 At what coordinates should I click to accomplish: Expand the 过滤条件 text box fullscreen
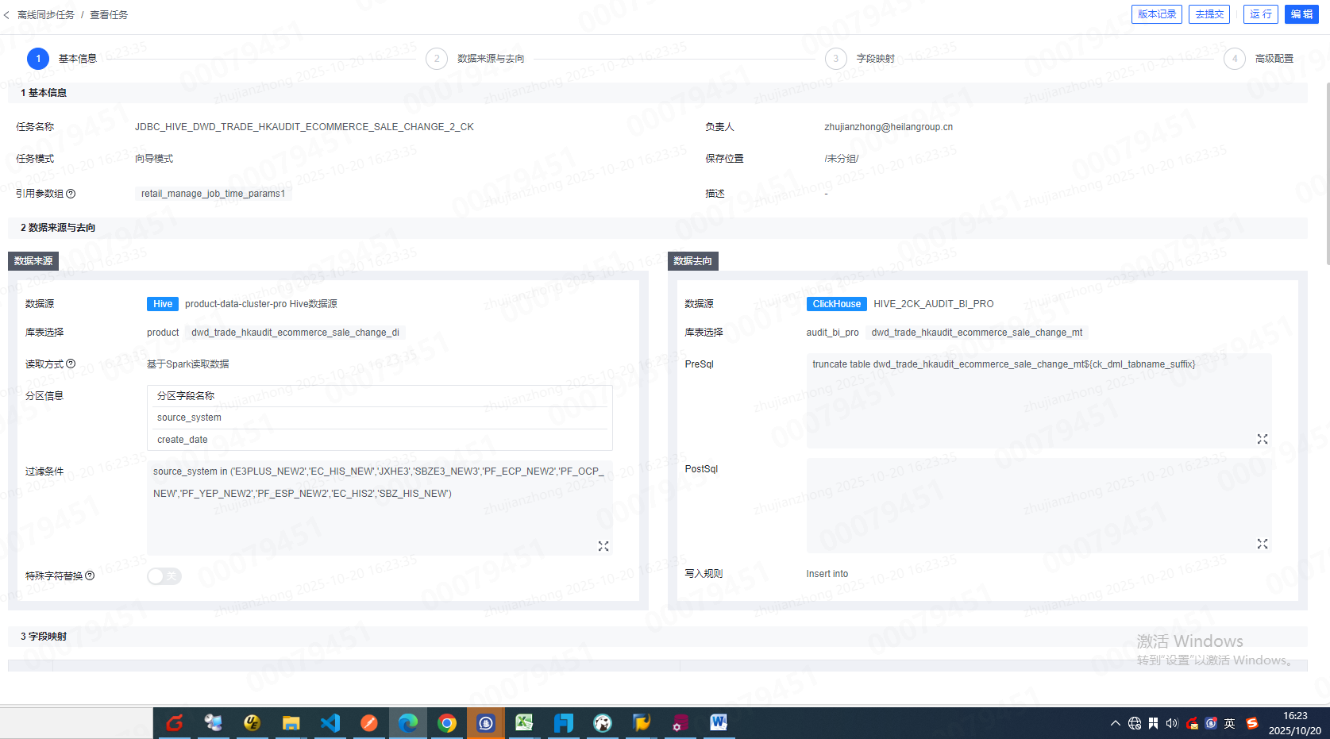click(603, 546)
